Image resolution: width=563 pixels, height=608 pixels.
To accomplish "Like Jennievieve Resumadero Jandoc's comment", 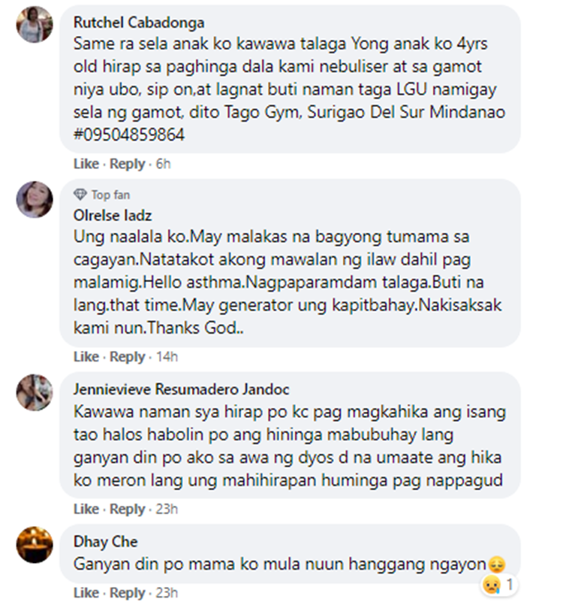I will point(86,509).
